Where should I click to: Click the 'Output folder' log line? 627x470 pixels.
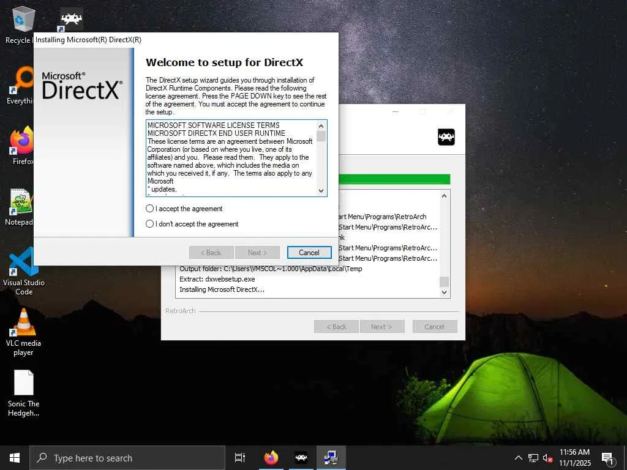click(271, 269)
